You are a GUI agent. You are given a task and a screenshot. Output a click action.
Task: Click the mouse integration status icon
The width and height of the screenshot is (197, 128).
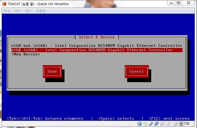[175, 124]
